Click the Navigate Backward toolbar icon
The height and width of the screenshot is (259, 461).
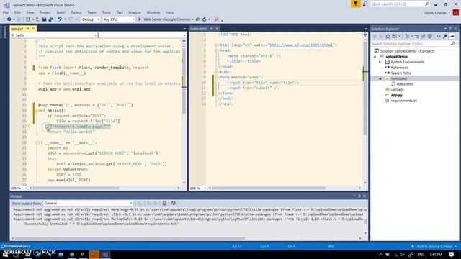(9, 19)
